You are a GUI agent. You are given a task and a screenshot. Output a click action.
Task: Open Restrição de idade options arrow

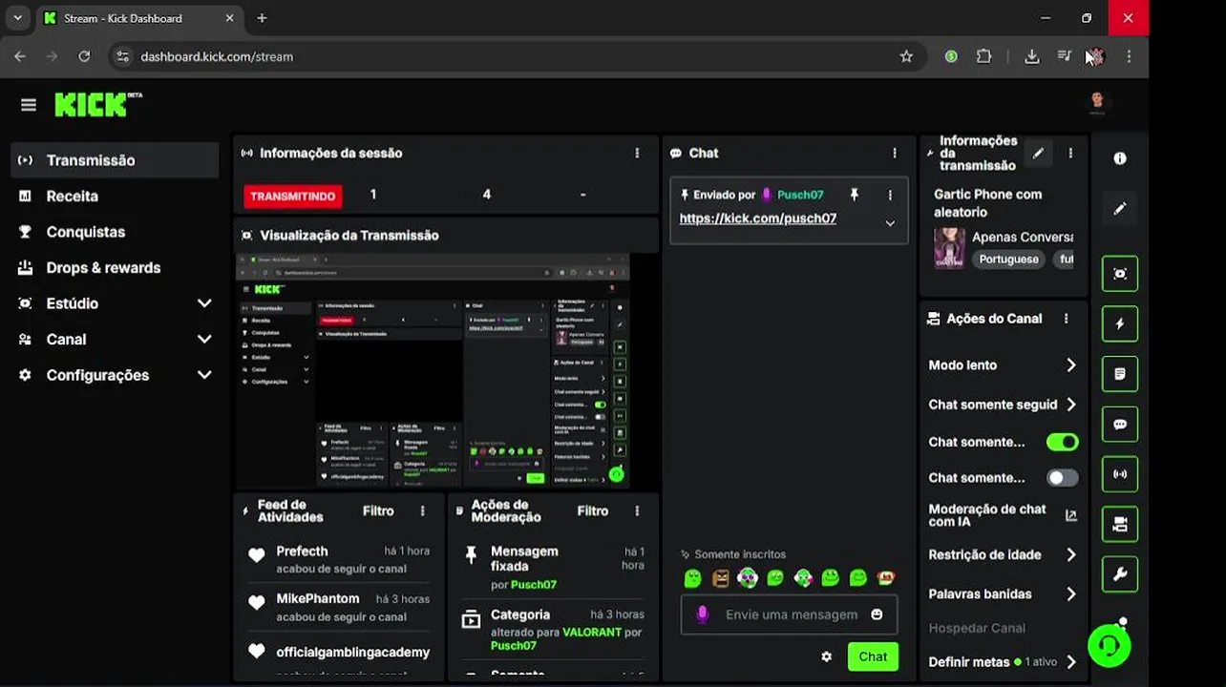coord(1070,554)
